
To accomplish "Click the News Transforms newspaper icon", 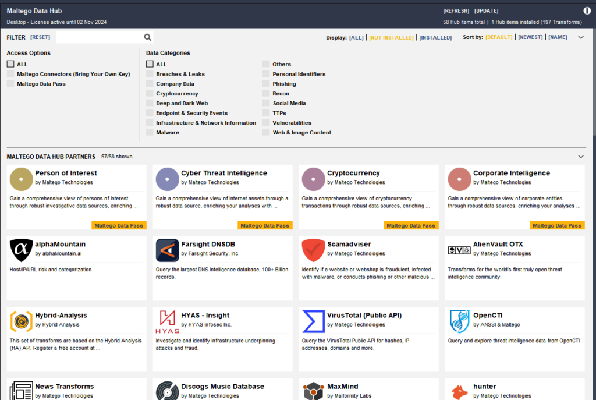I will [x=22, y=391].
